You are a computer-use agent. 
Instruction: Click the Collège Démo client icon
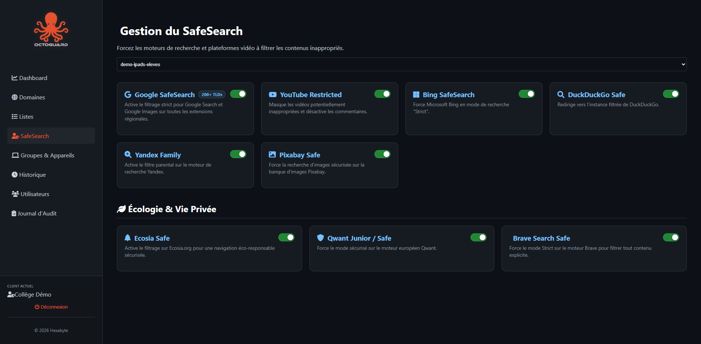click(x=11, y=294)
